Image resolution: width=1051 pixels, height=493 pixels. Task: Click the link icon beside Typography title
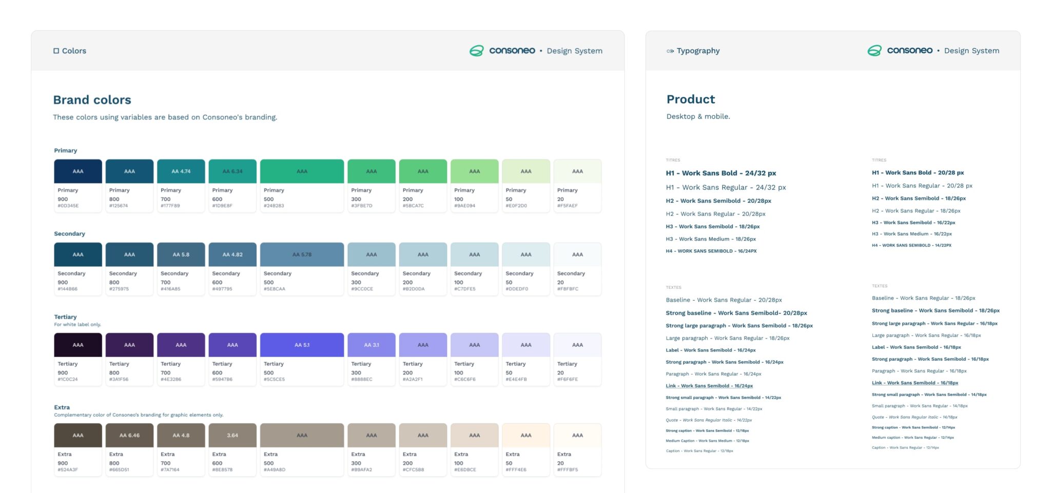coord(670,51)
